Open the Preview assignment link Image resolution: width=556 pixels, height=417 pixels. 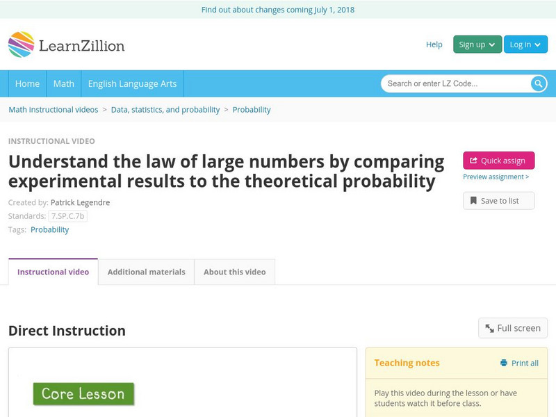(x=495, y=178)
